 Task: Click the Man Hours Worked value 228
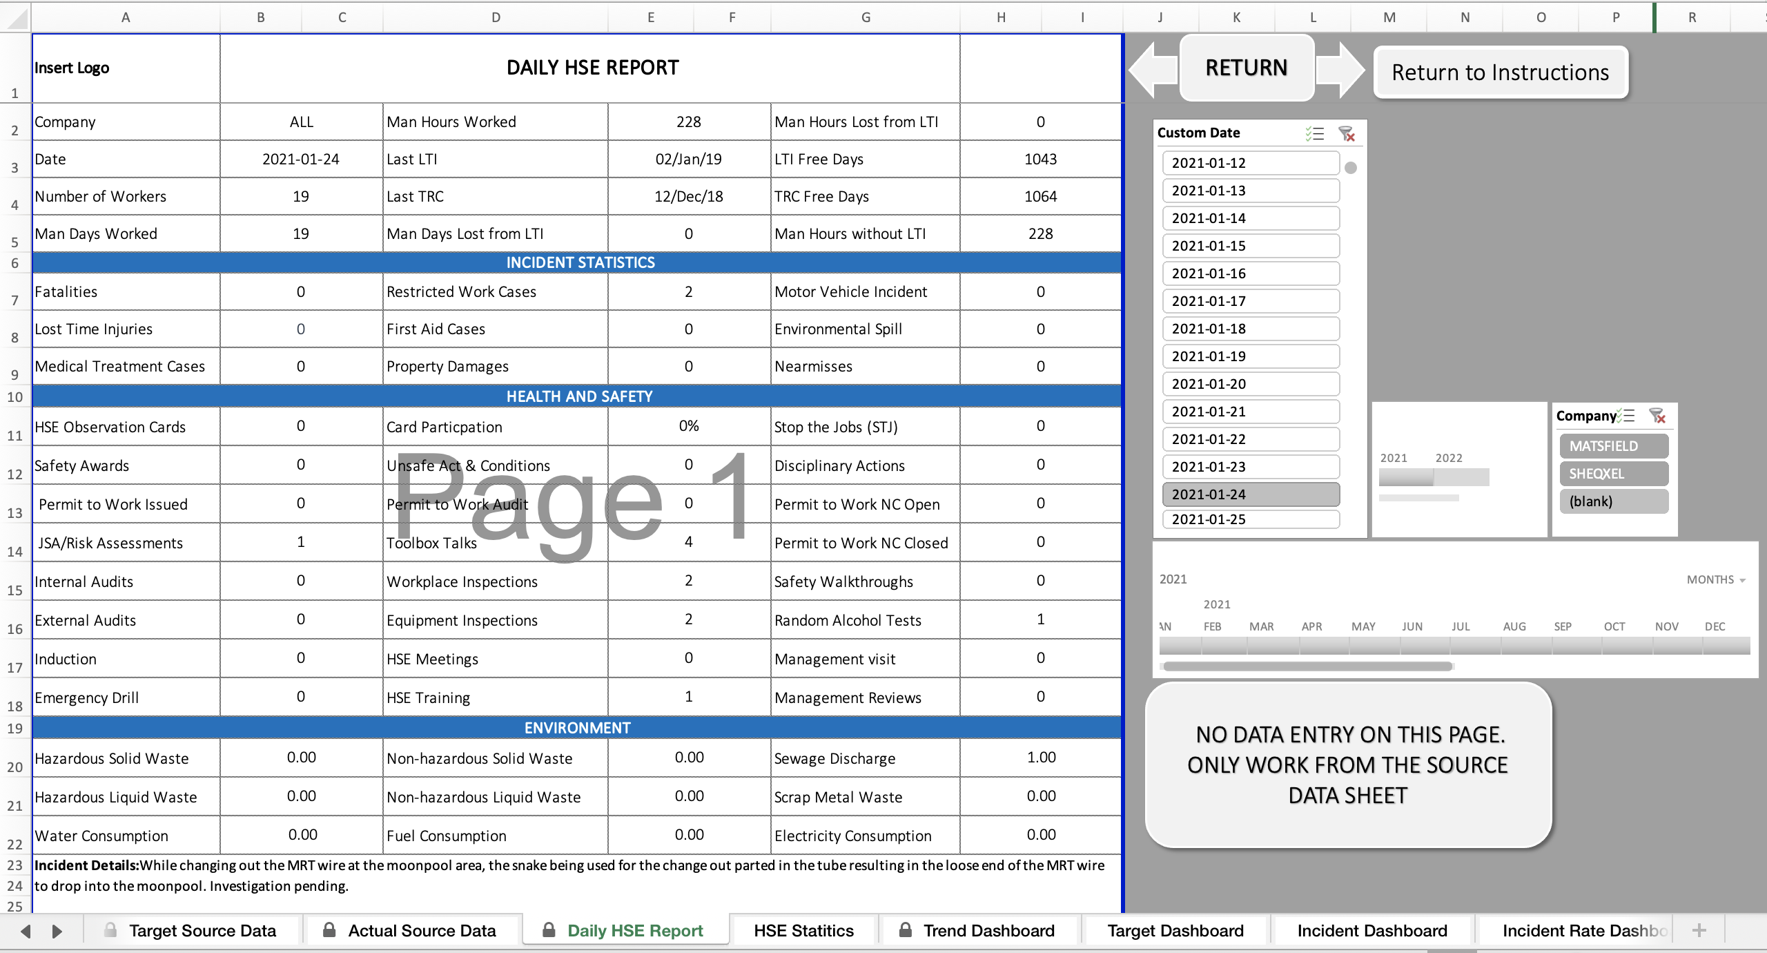pos(689,122)
